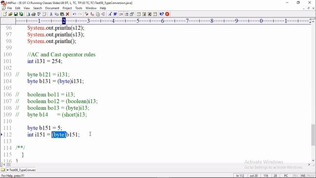
Task: Click the line 'System.out.println(s12);'
Action: (56, 28)
